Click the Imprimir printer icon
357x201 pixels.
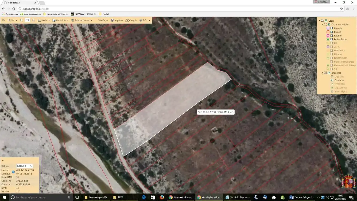coord(112,20)
